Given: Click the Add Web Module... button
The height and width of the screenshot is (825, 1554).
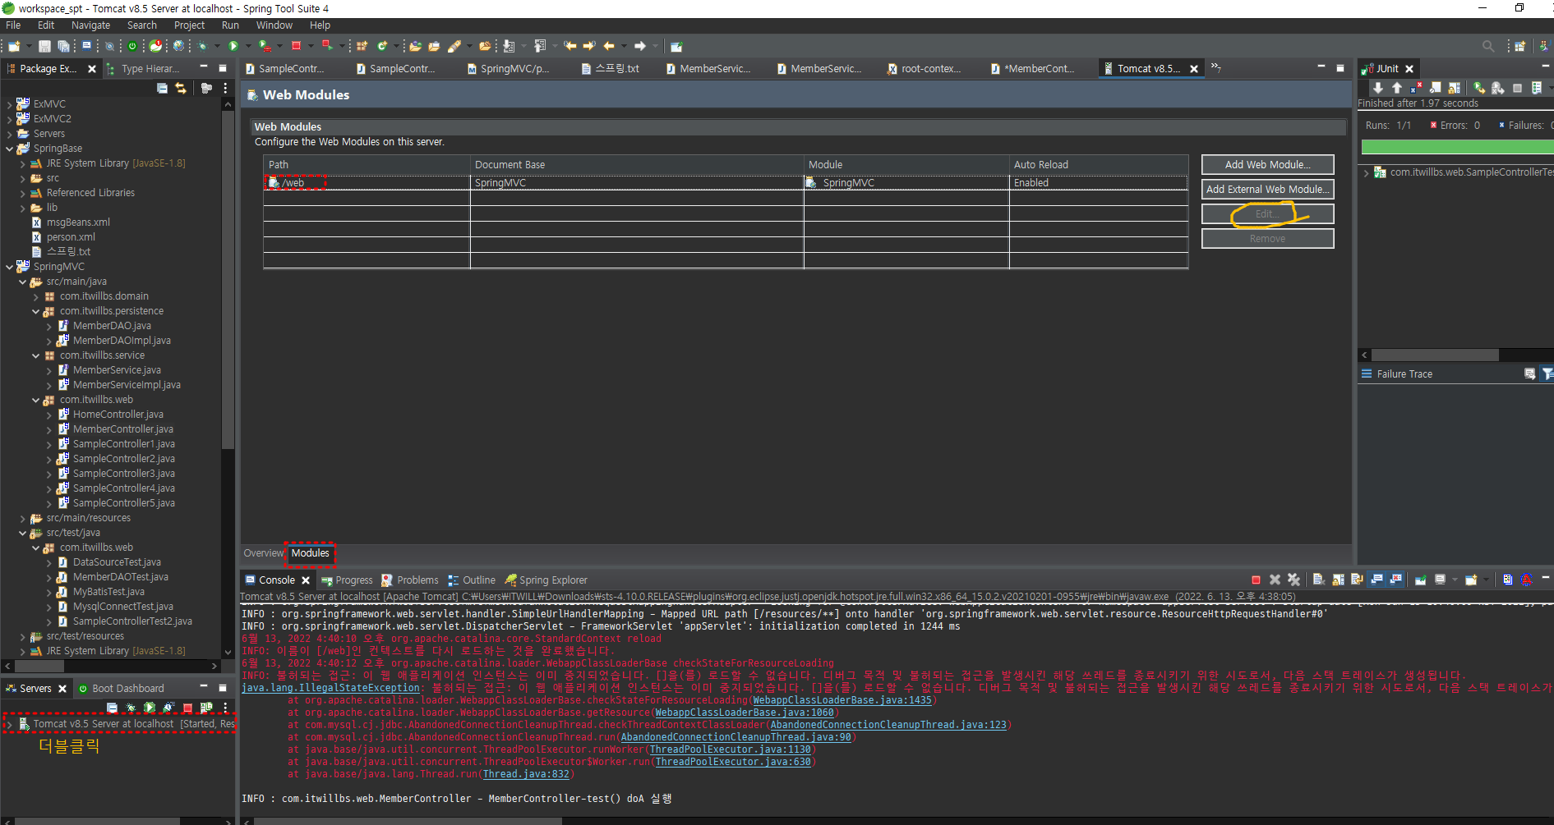Looking at the screenshot, I should [1267, 165].
